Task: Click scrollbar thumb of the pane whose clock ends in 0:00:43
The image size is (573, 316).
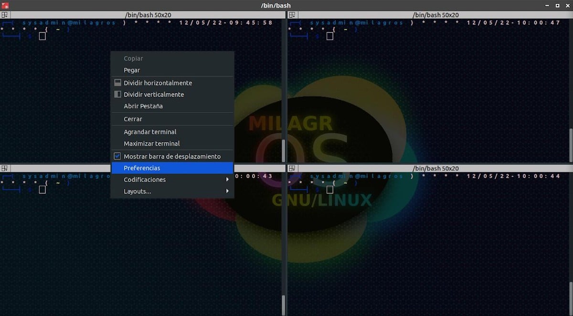Action: click(x=284, y=305)
